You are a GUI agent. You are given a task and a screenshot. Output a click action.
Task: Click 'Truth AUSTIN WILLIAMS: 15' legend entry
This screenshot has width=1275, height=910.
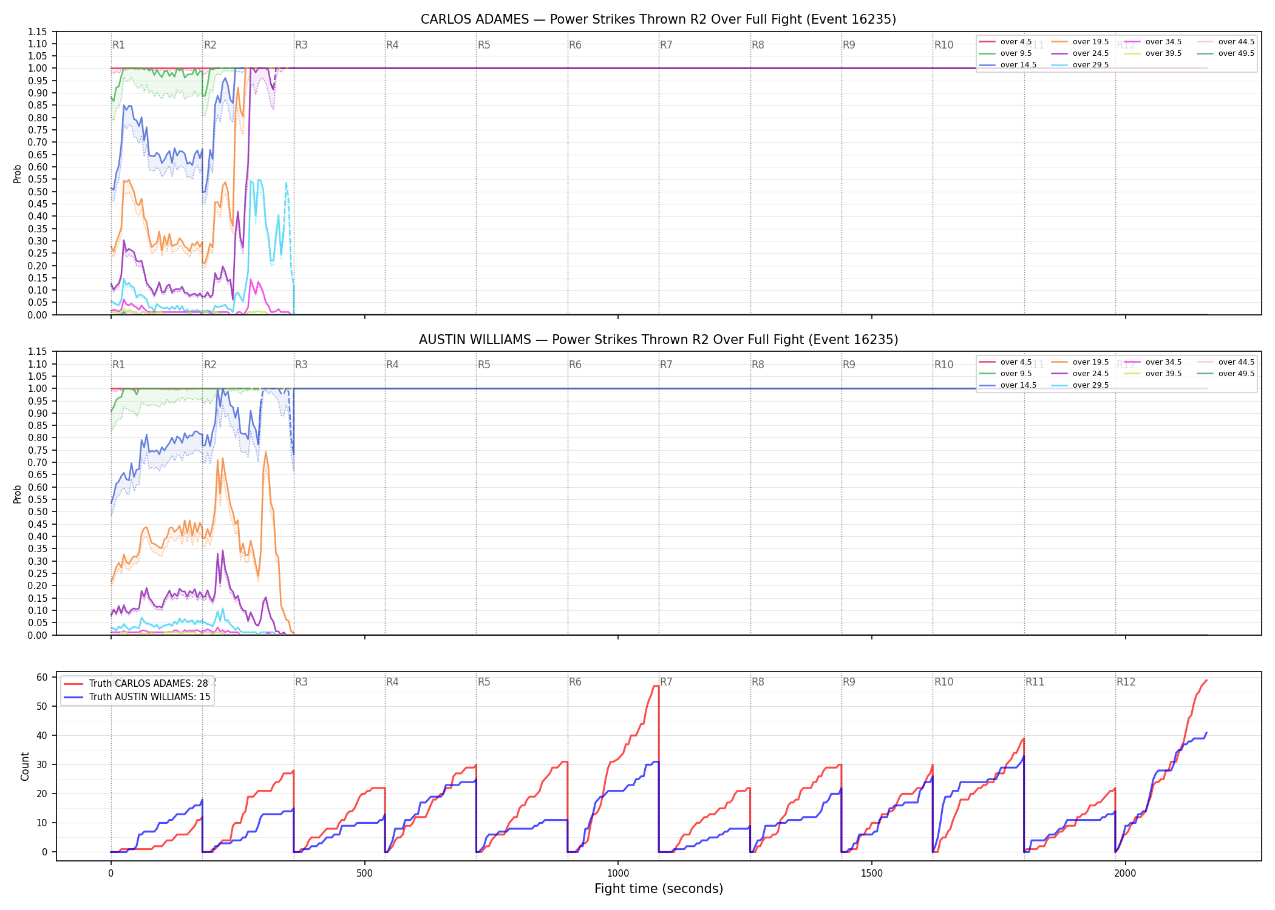[138, 697]
